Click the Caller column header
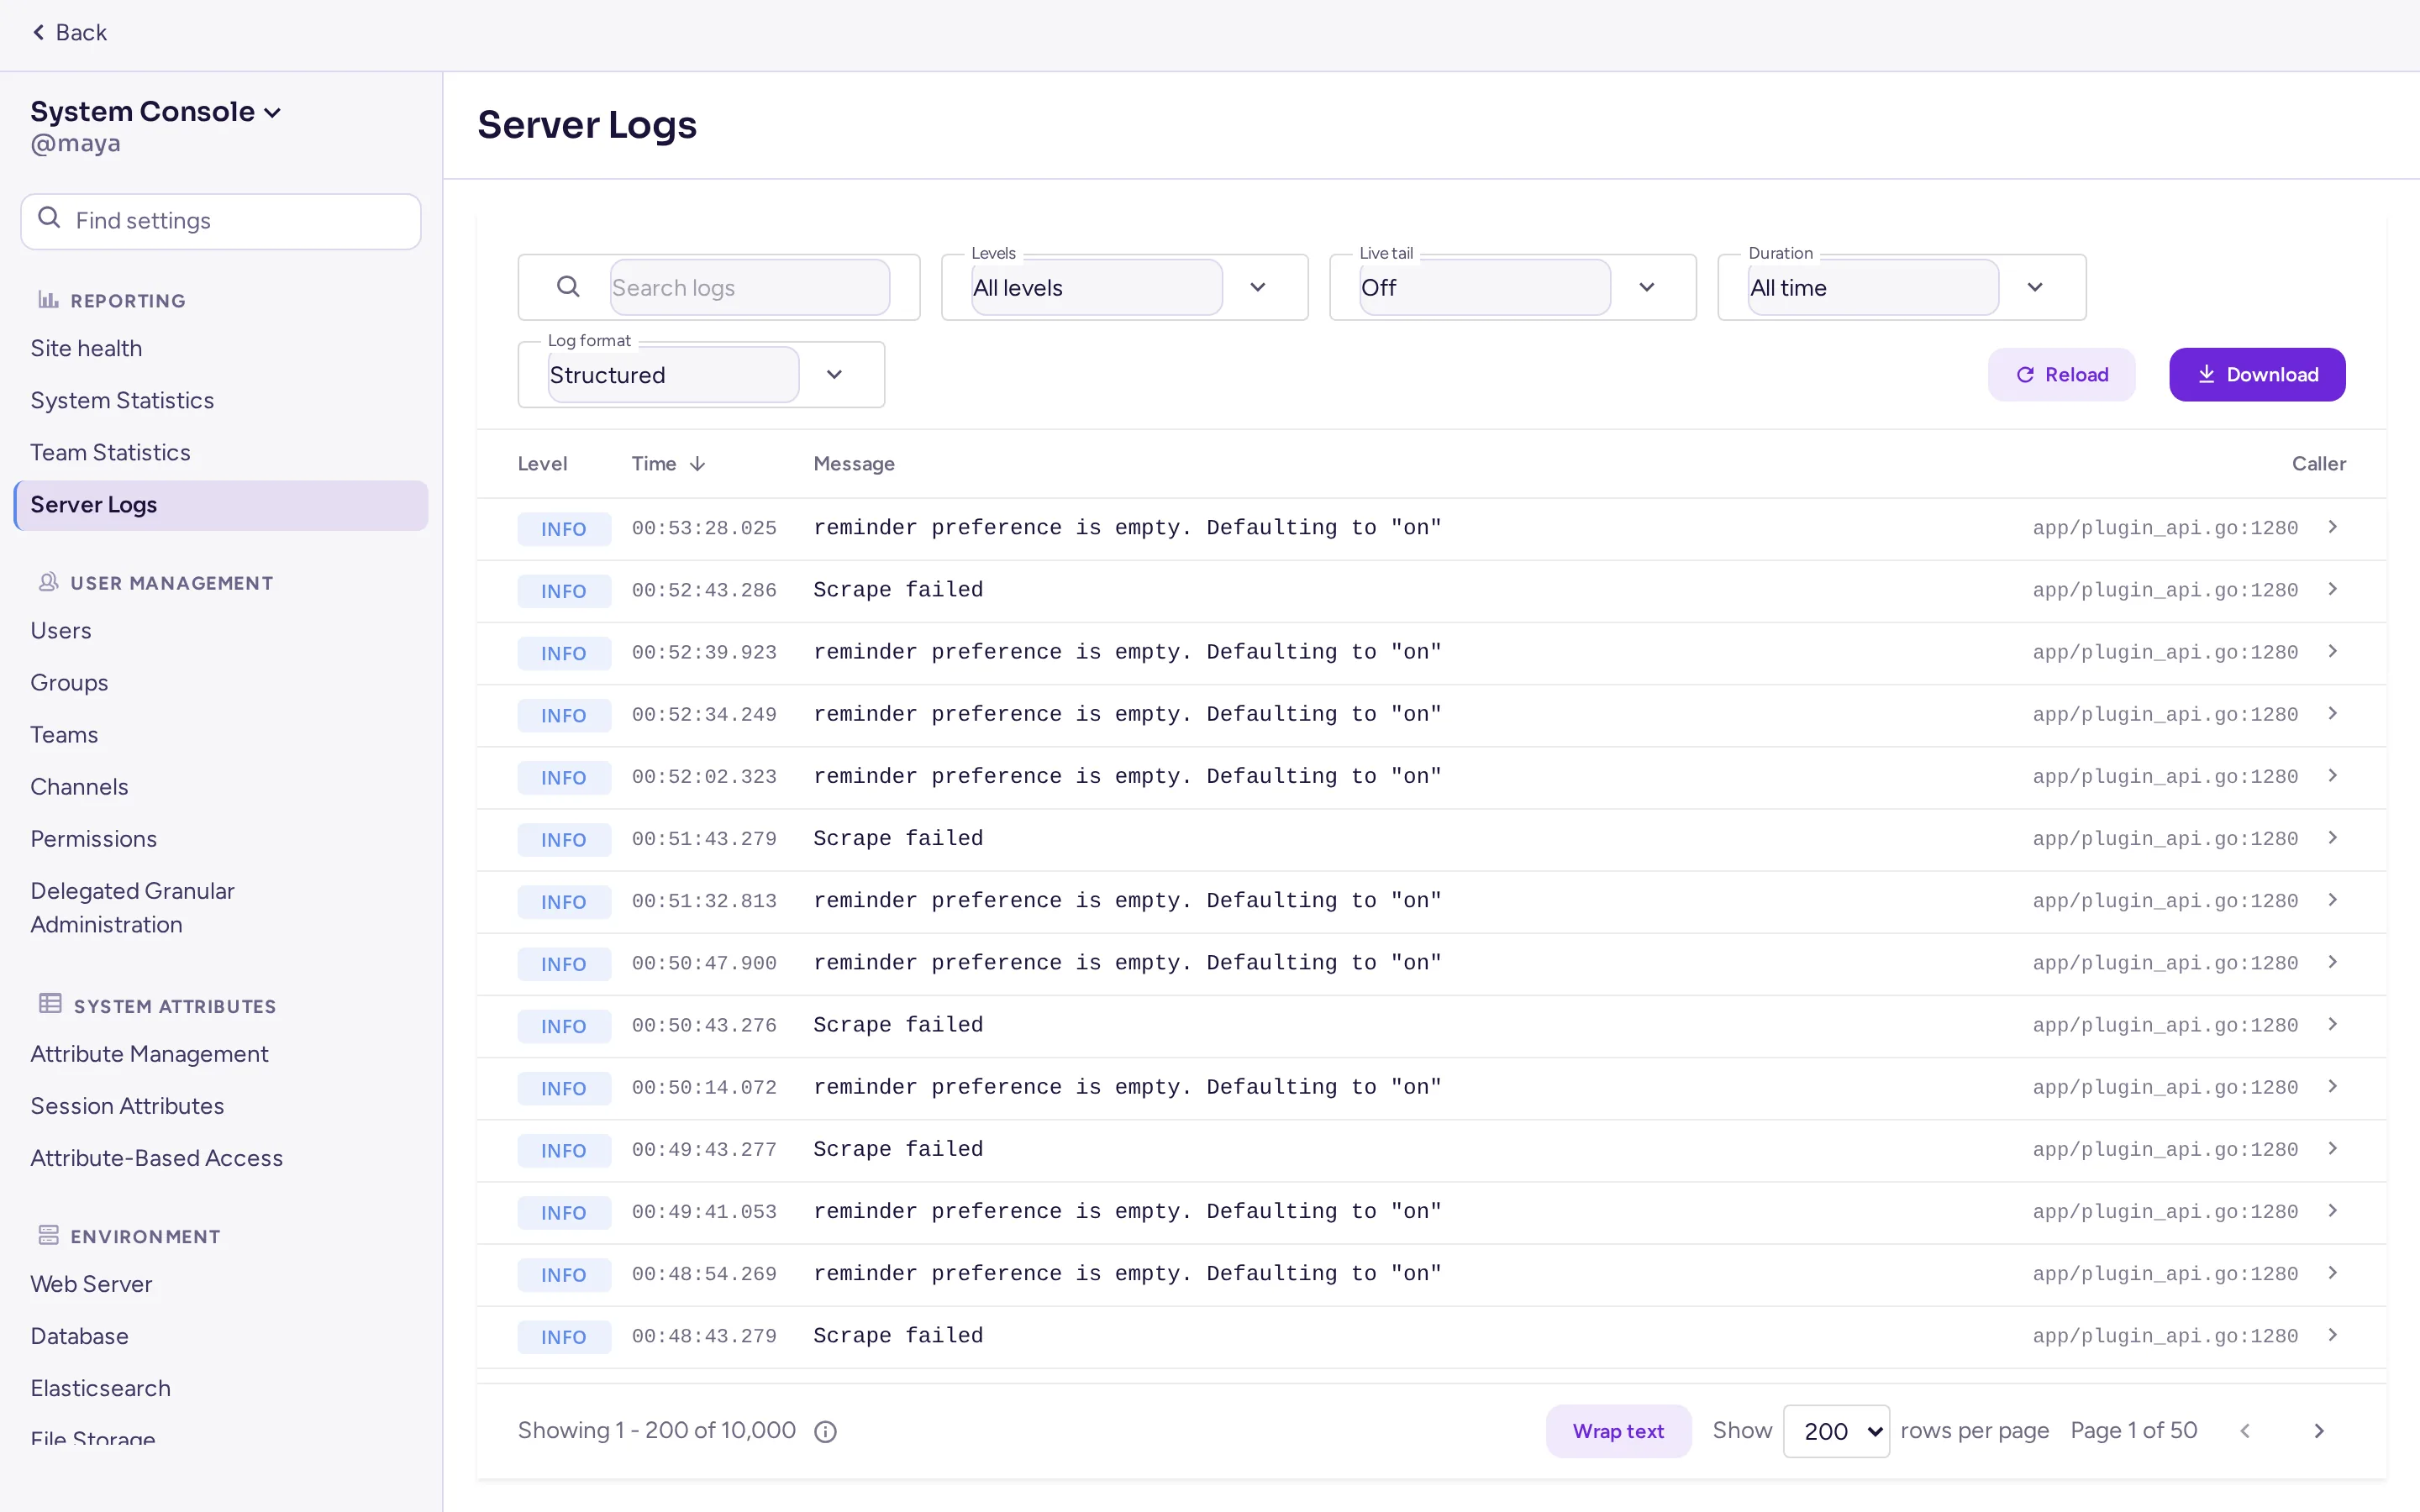This screenshot has height=1512, width=2420. [2318, 464]
